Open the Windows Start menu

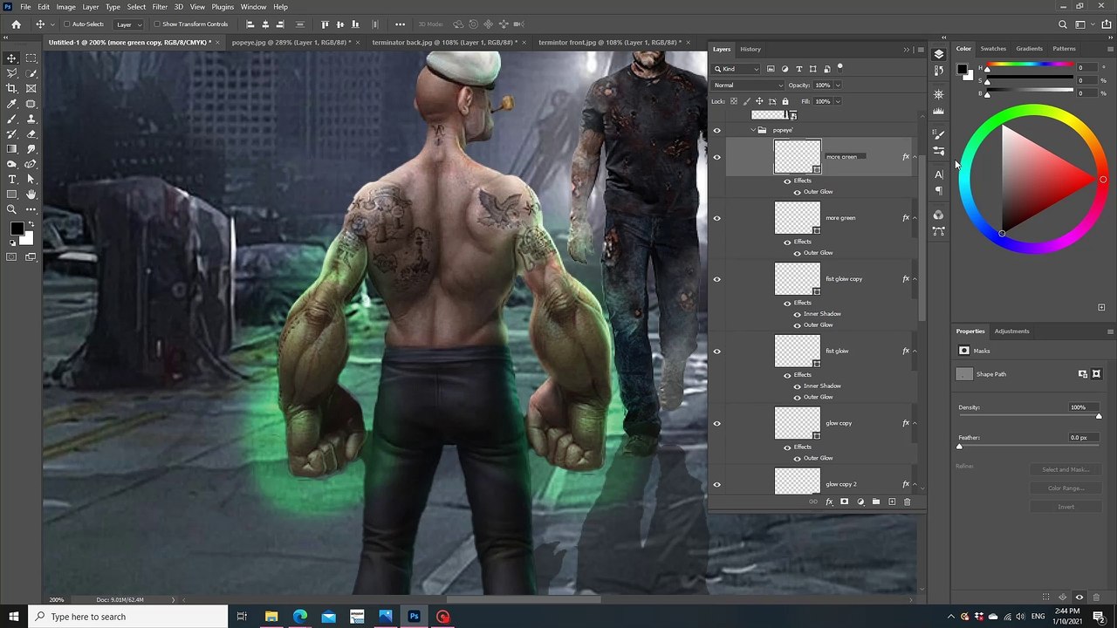tap(13, 617)
